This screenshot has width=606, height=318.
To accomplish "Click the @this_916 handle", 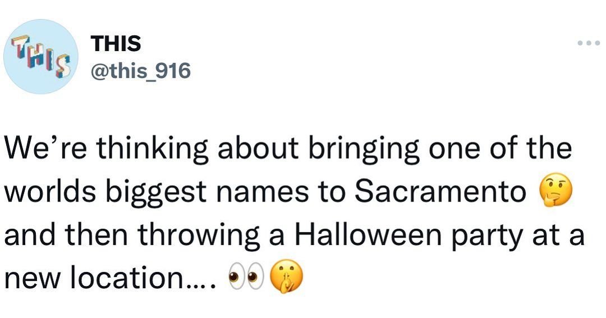I will (140, 71).
